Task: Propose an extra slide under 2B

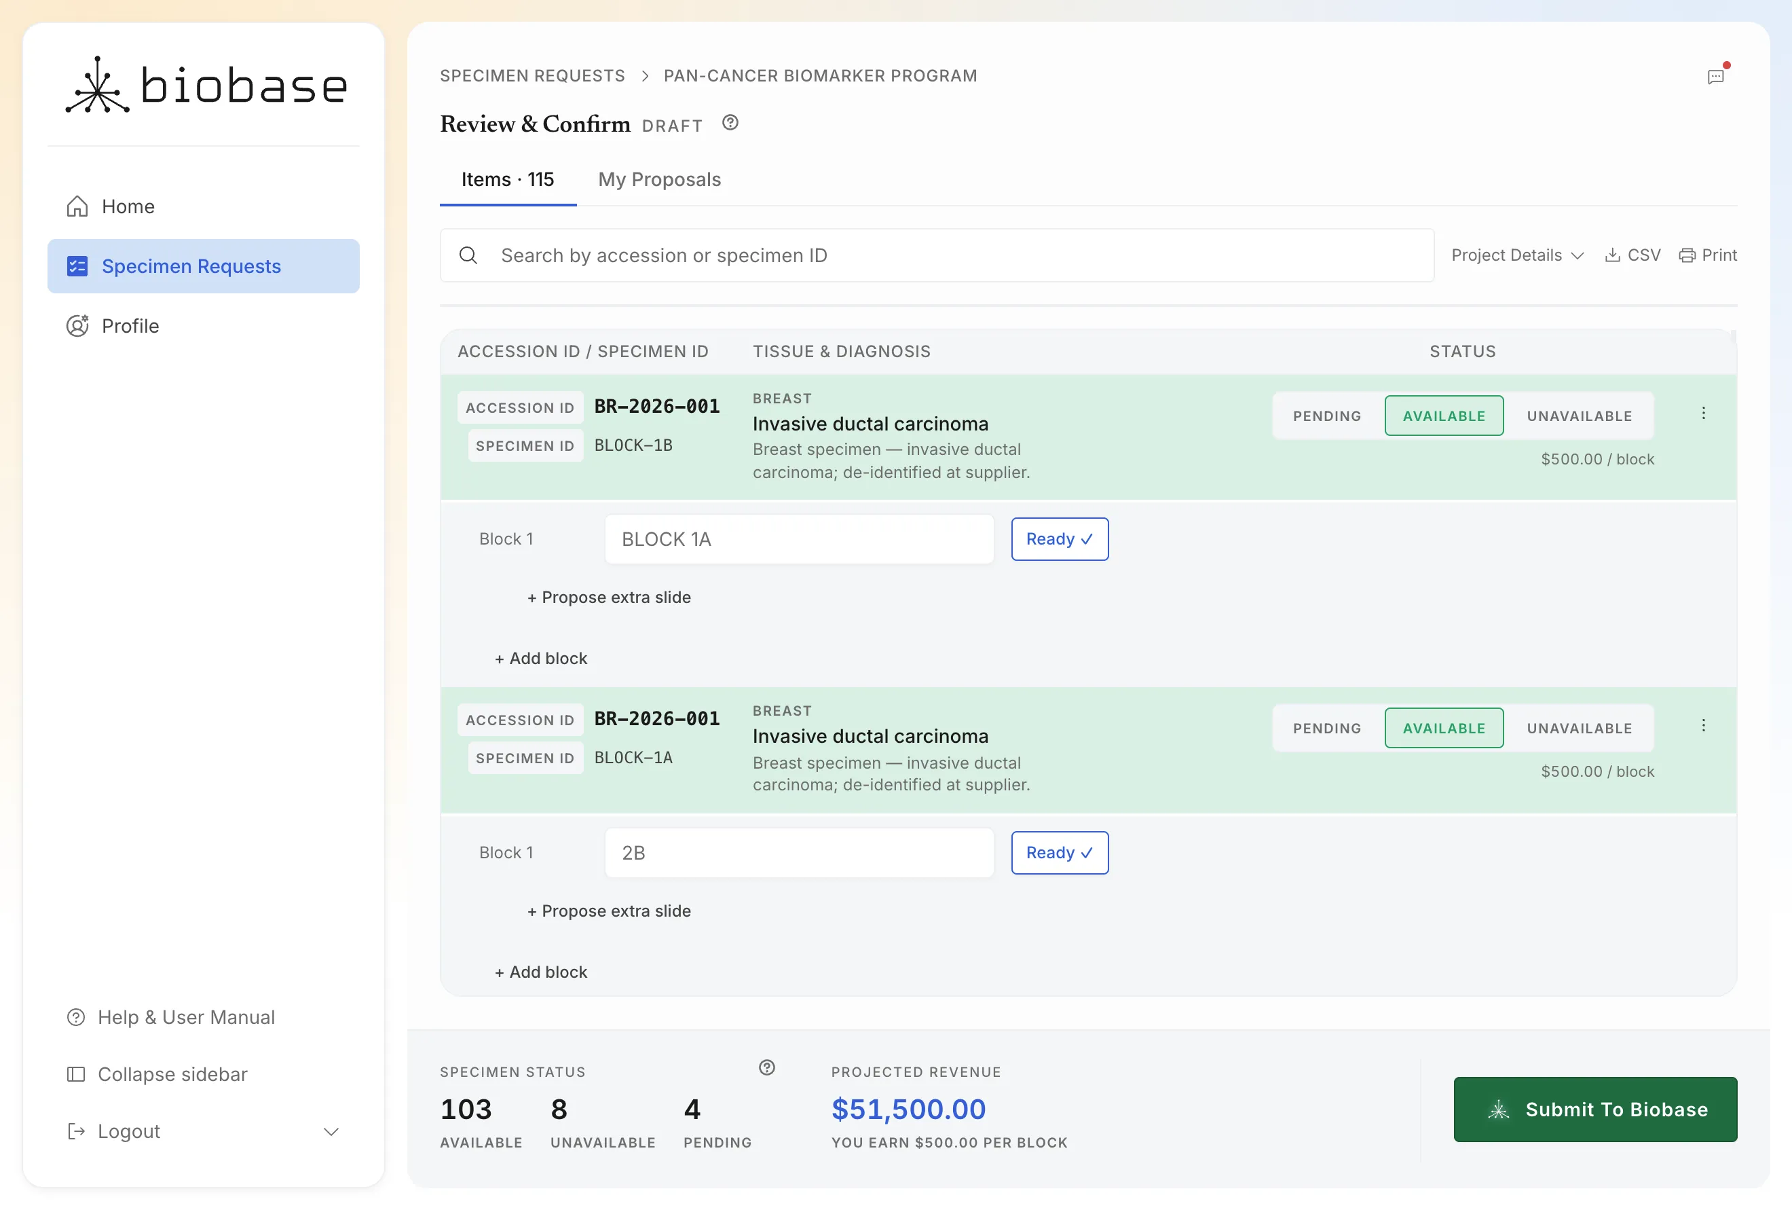Action: pos(608,911)
